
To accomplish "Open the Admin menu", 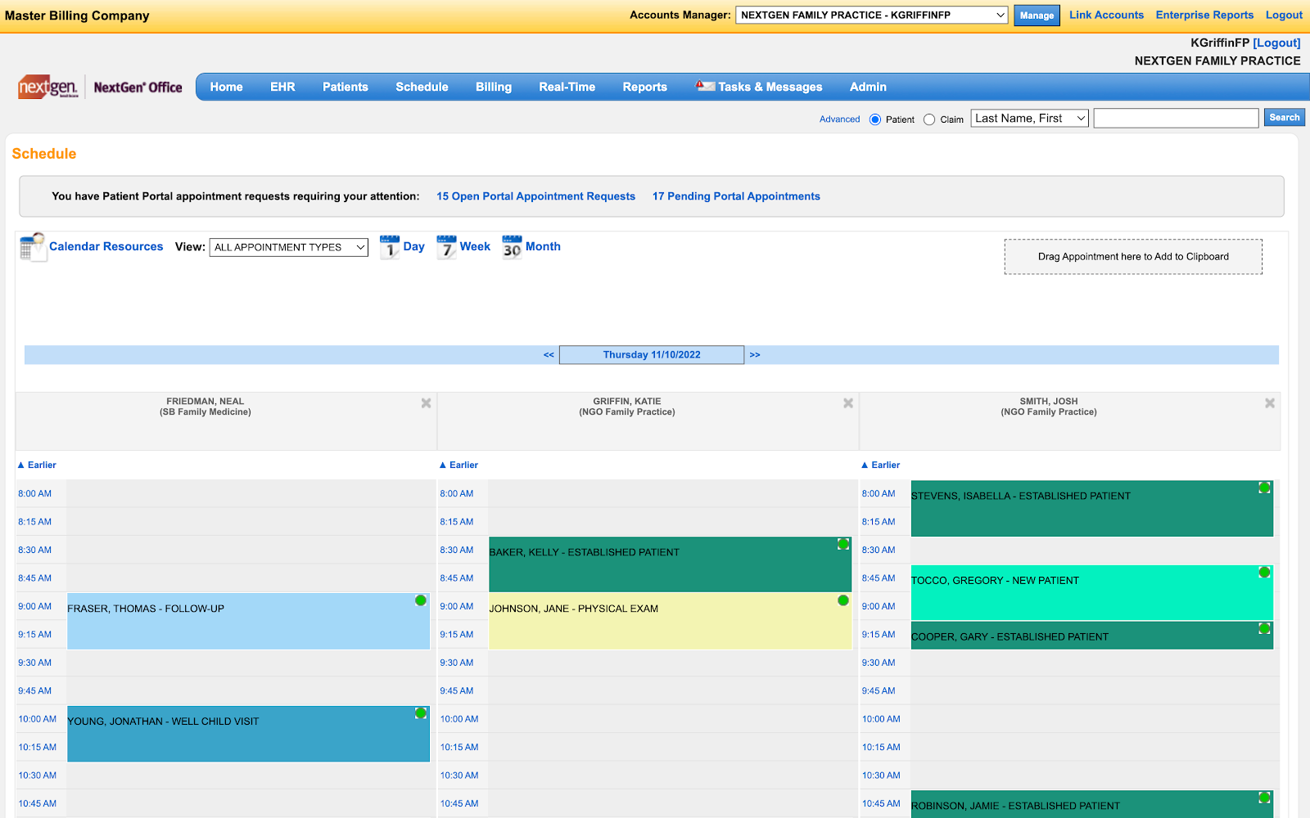I will click(868, 87).
